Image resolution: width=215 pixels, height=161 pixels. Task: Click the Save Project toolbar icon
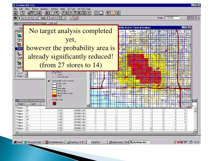16,13
